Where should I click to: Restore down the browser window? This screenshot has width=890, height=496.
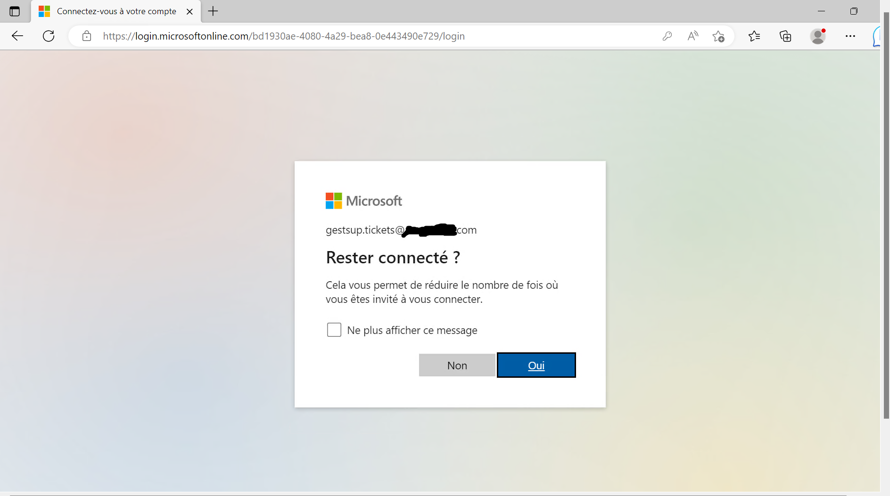(854, 11)
